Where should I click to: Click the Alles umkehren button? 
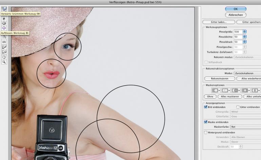coord(252,96)
